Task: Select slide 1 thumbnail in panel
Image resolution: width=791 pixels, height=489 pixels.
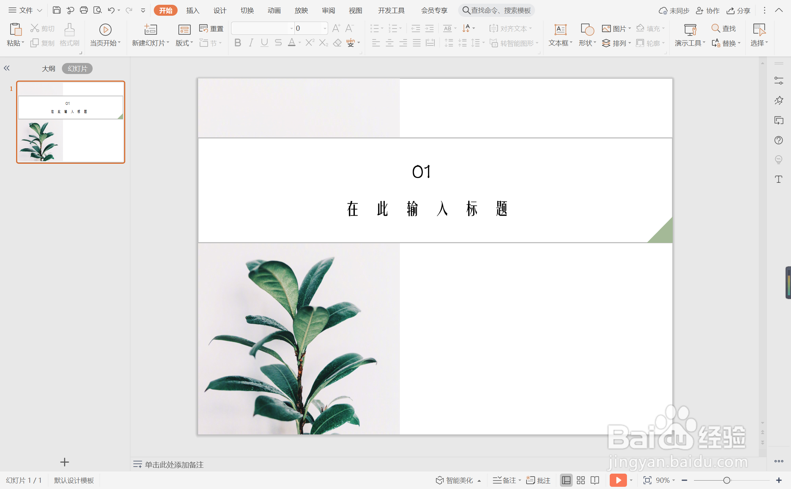Action: click(x=71, y=122)
